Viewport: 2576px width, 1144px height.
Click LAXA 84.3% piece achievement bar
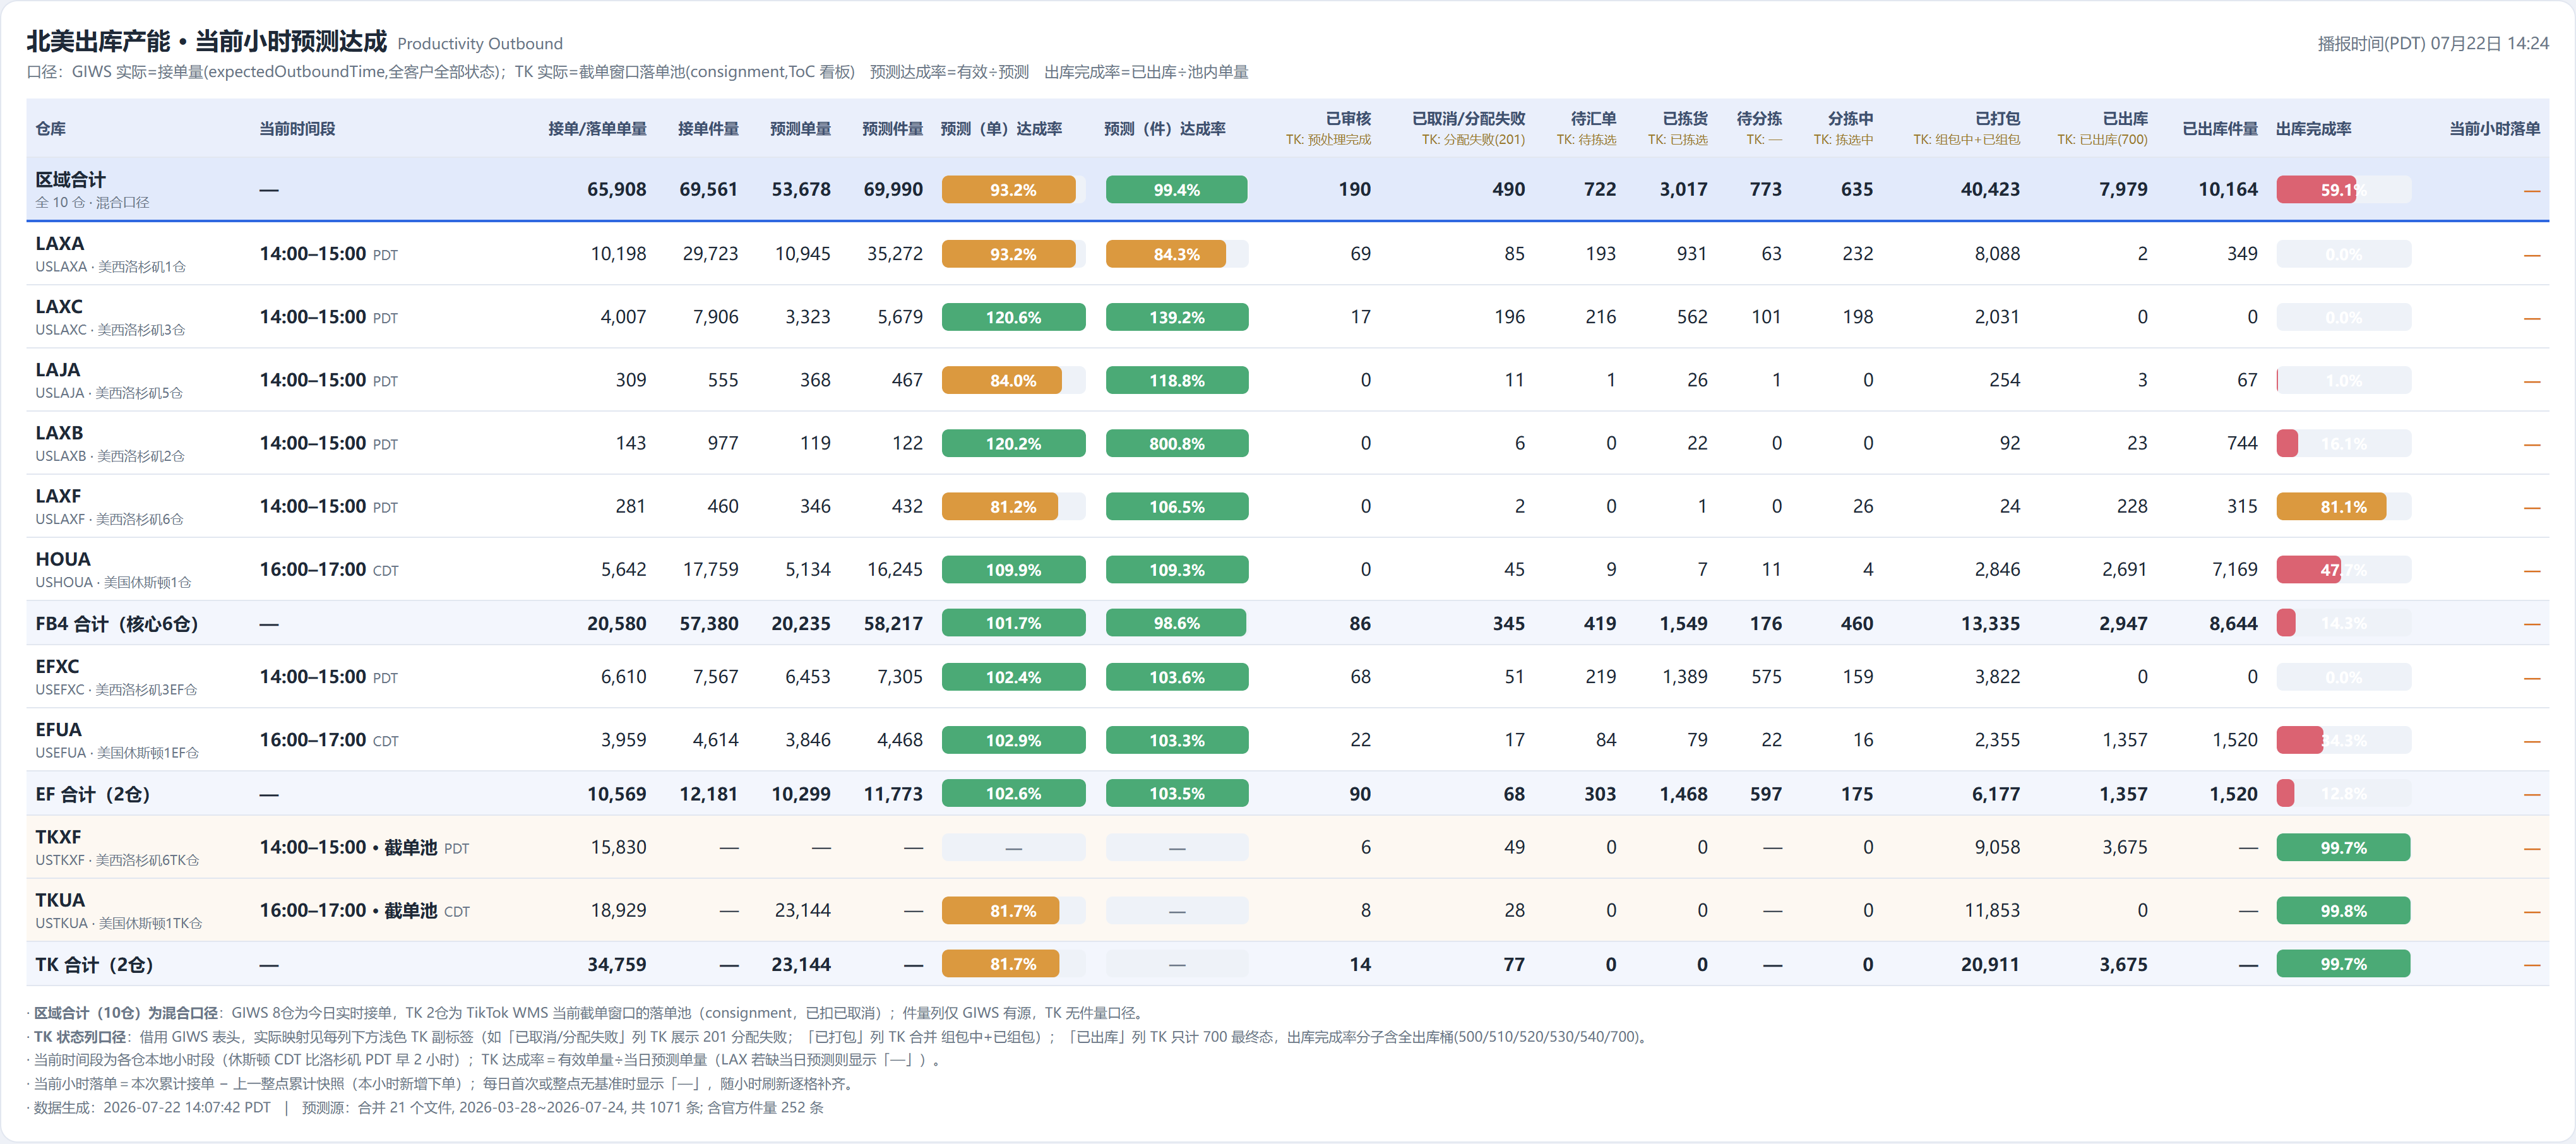[x=1176, y=254]
